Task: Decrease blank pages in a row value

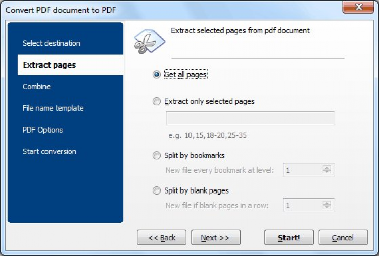Action: point(327,207)
